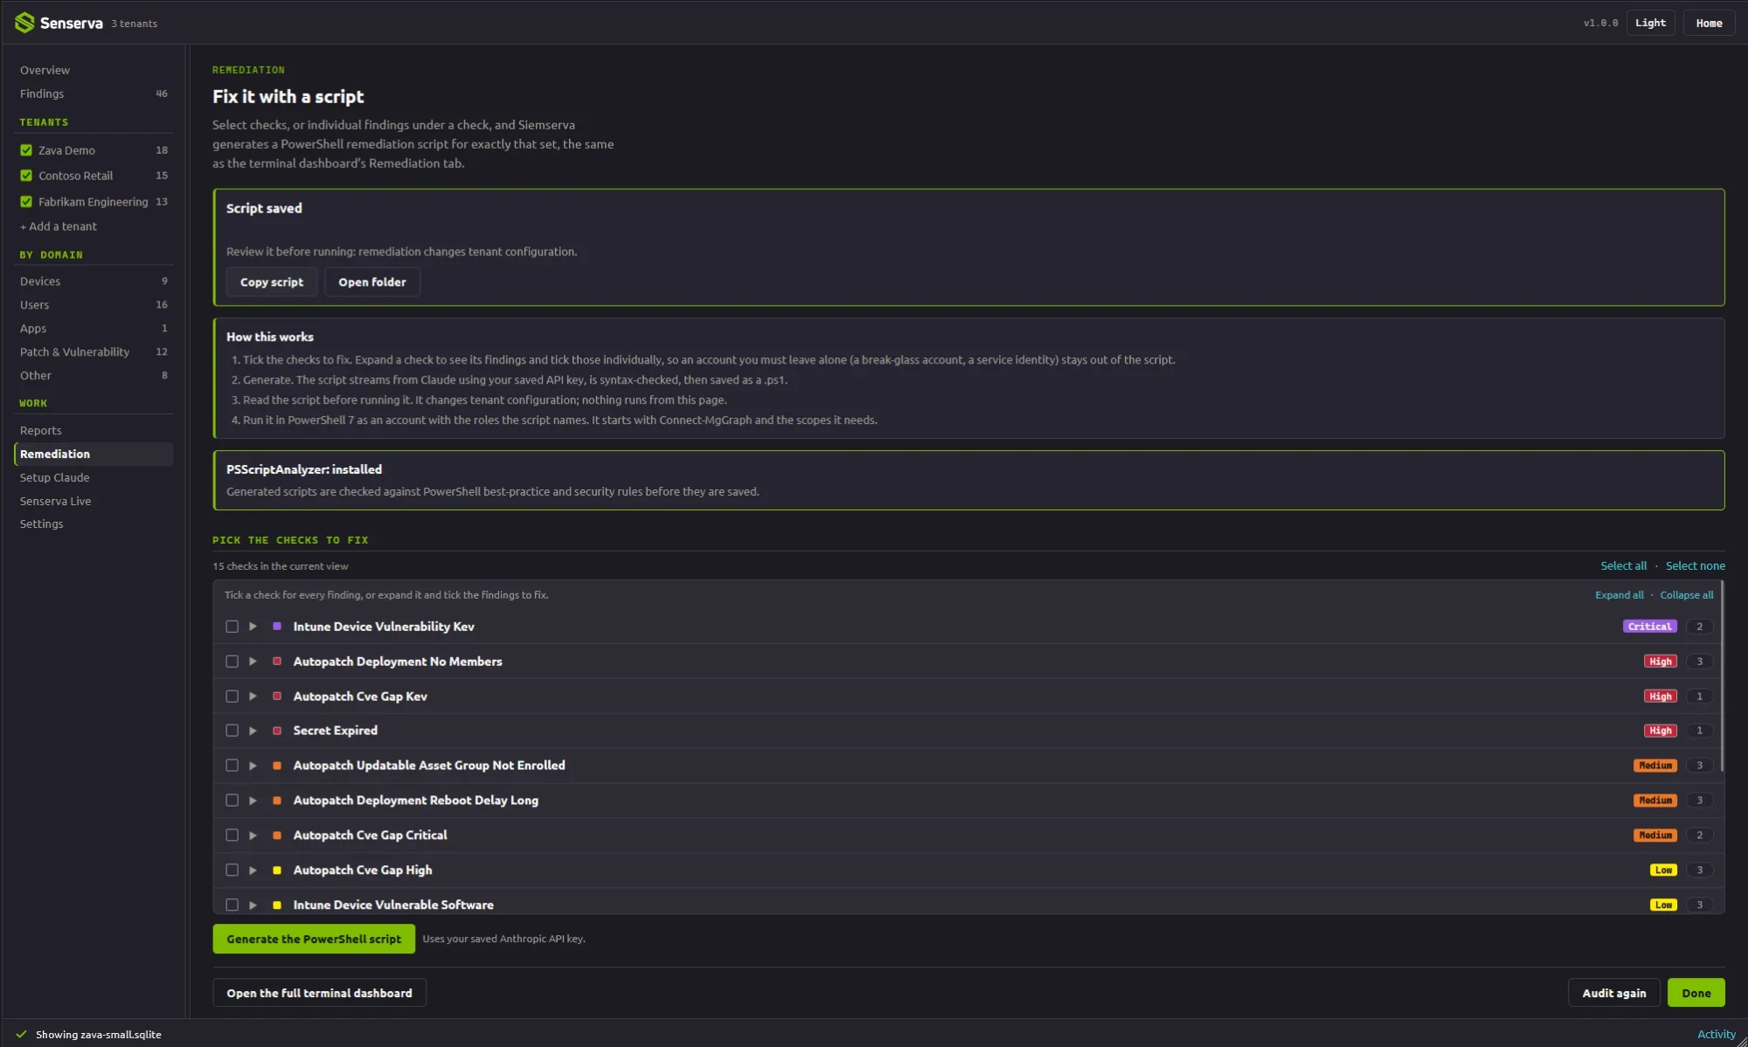The height and width of the screenshot is (1047, 1748).
Task: Tick the Autopatch Updatable Asset Group Not Enrolled checkbox
Action: tap(232, 766)
